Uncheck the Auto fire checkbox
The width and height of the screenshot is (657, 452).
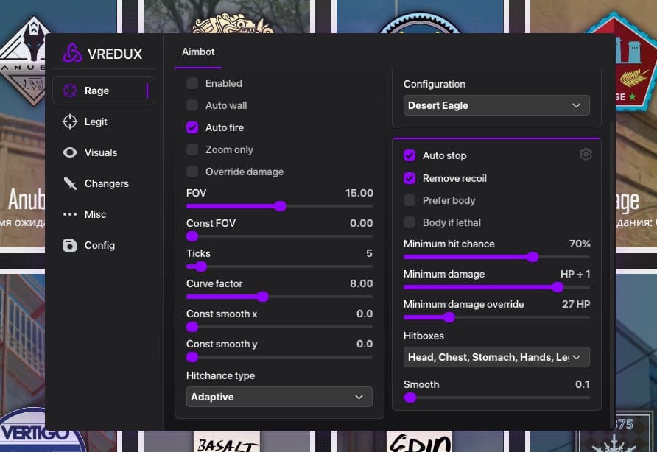point(192,127)
